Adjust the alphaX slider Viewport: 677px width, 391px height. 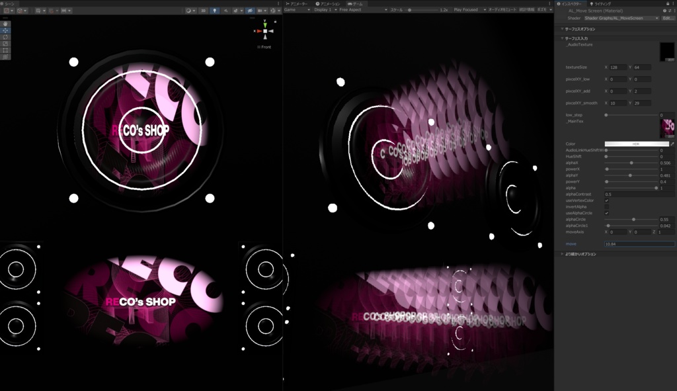pyautogui.click(x=631, y=163)
